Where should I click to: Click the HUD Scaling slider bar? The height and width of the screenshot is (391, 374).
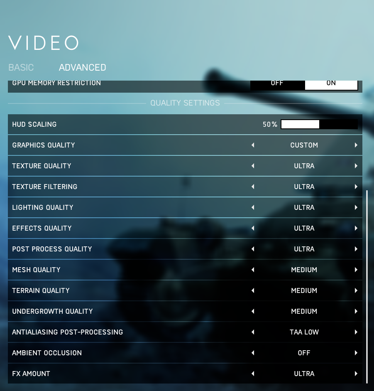click(319, 124)
